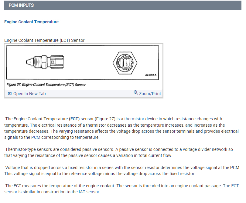Click the paragraph beginning Voltage that is dropped
Viewport: 246px width, 203px height.
coord(121,171)
